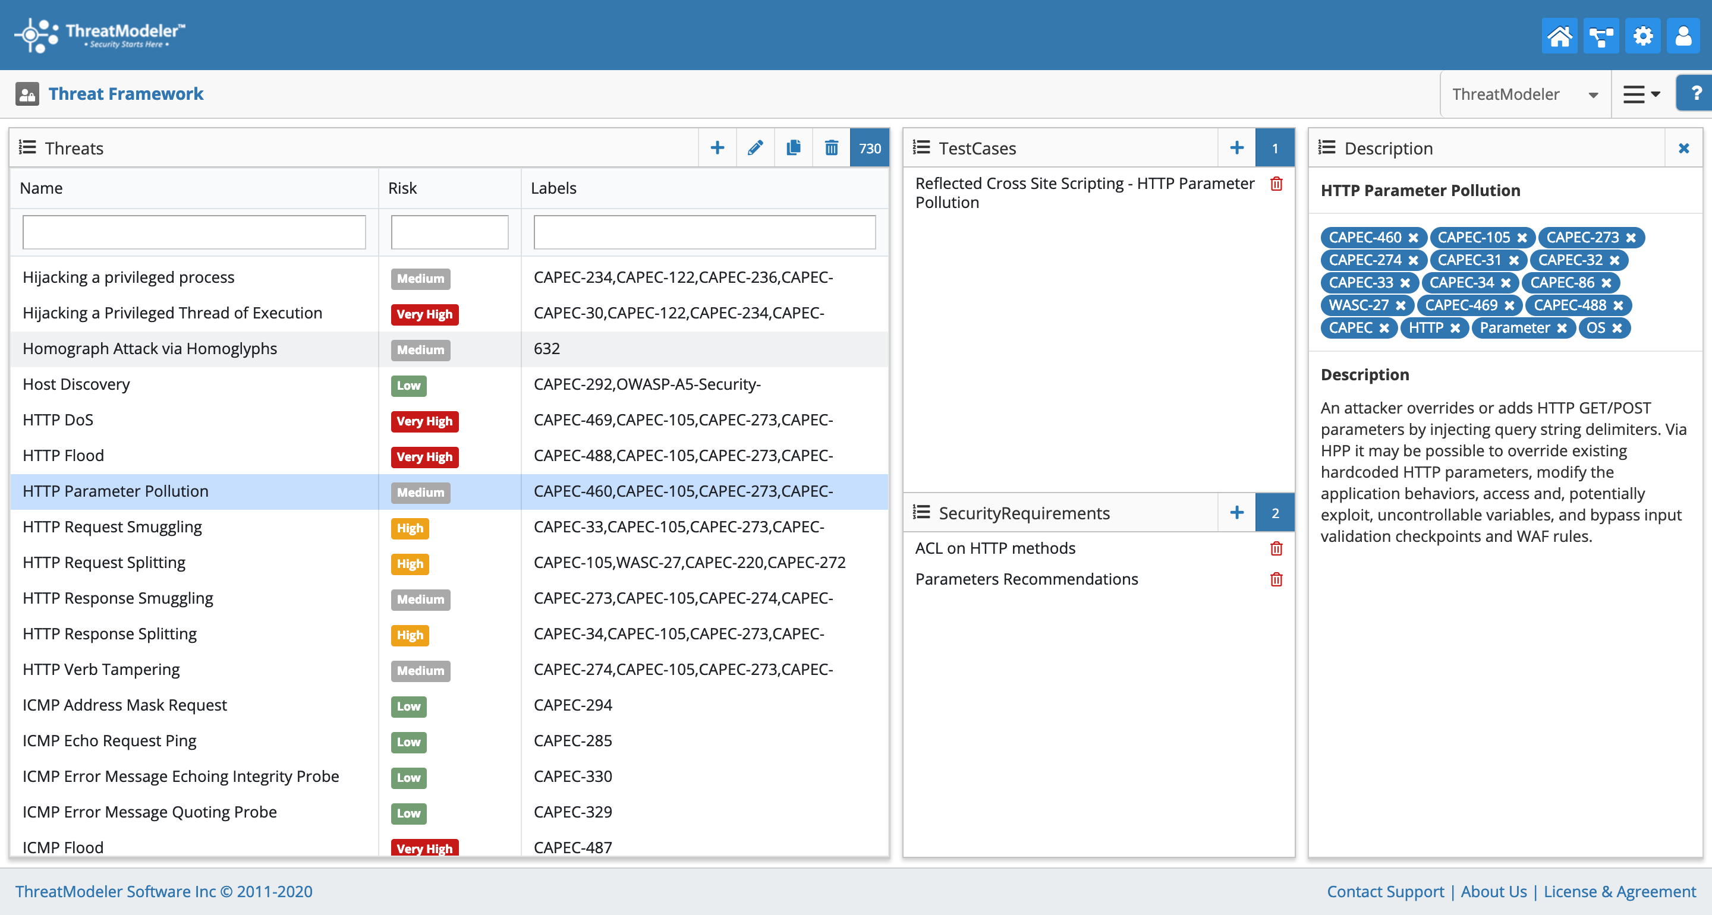This screenshot has height=915, width=1712.
Task: Select the Host Discovery threat
Action: pyautogui.click(x=449, y=385)
